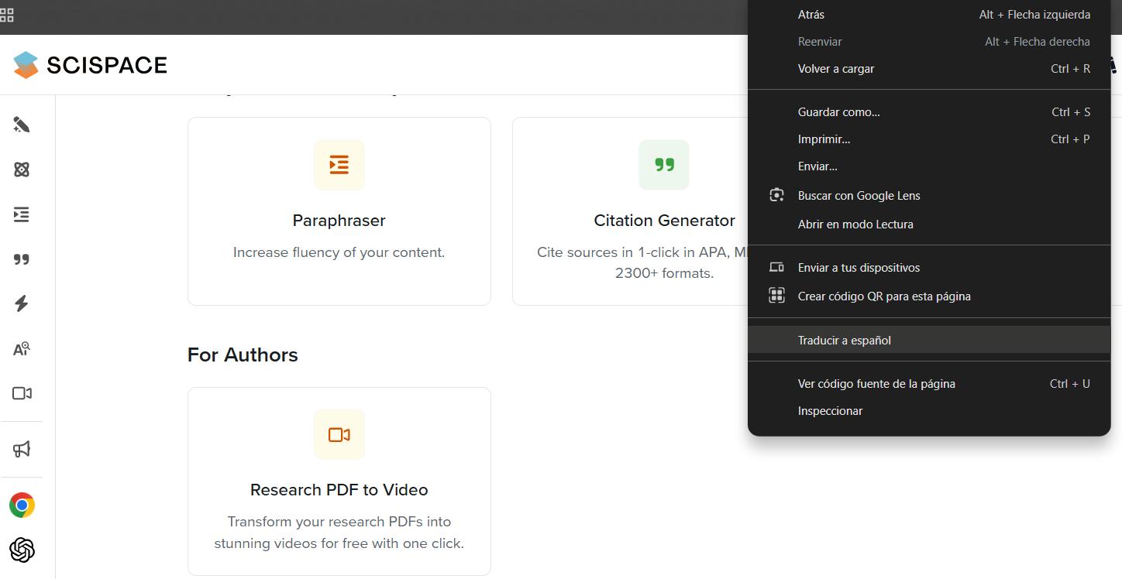Open the Citation Generator card
This screenshot has height=579, width=1122.
pos(628,211)
